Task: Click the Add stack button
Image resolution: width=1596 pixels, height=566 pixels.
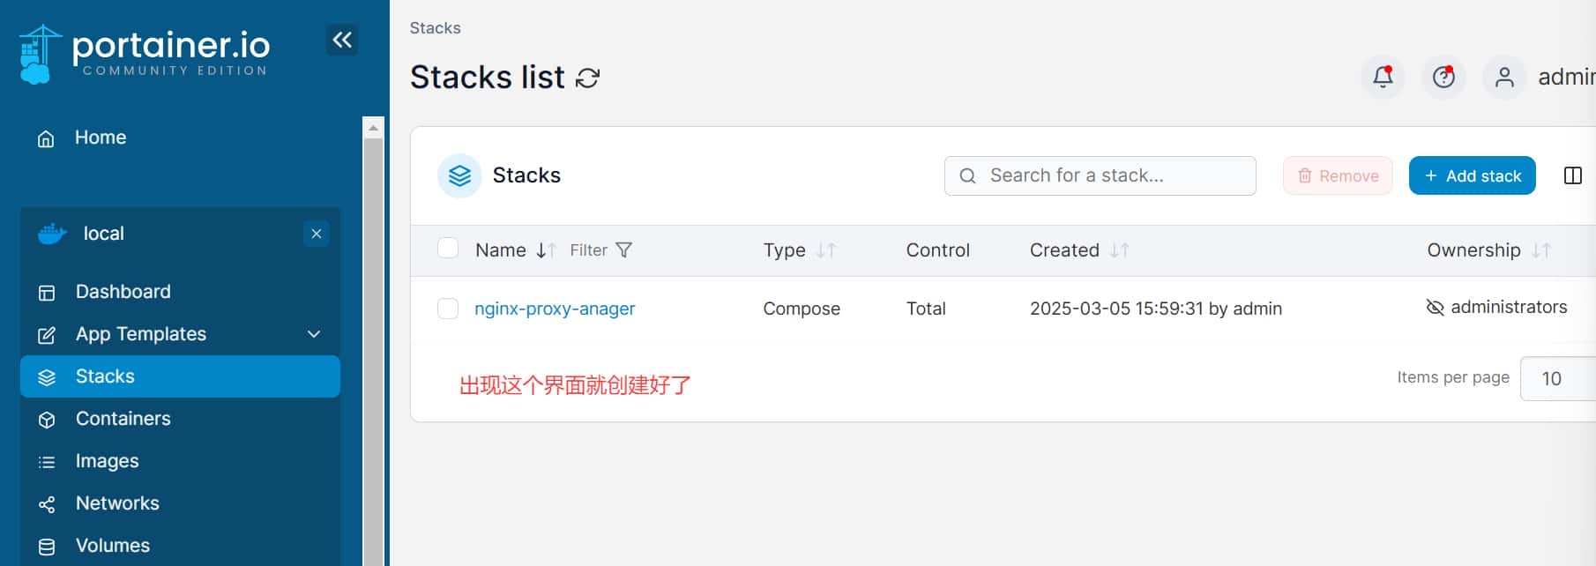Action: click(x=1472, y=175)
